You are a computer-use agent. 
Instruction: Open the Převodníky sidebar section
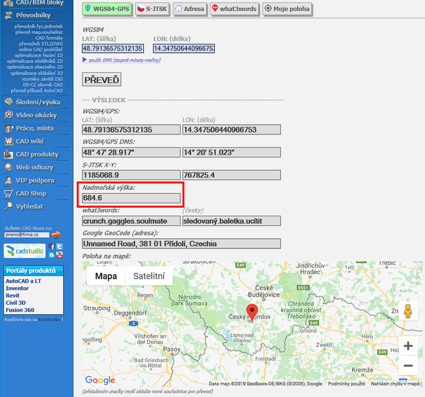33,15
